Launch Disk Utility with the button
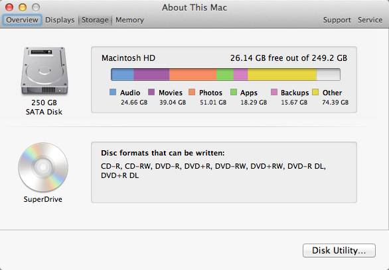 [339, 250]
